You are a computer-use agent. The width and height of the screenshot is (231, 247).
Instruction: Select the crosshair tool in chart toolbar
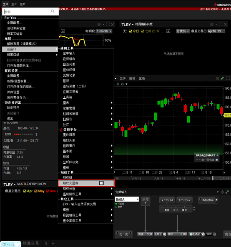click(118, 84)
